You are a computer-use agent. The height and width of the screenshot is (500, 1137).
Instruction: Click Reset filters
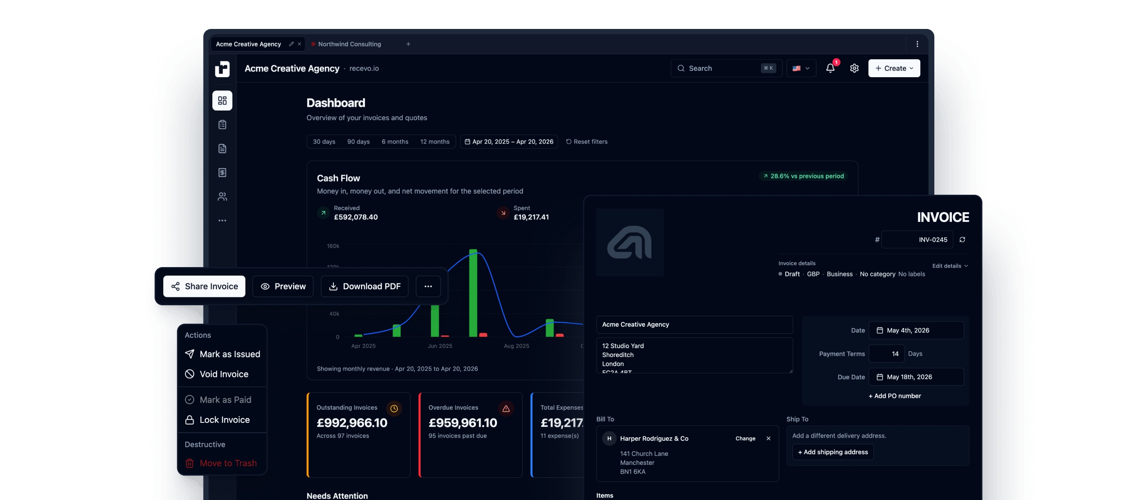point(586,141)
